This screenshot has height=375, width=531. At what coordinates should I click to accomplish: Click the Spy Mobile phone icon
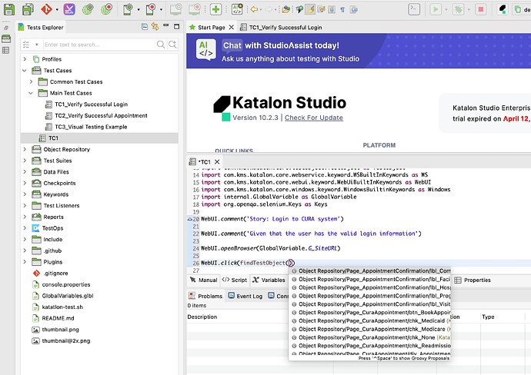click(x=128, y=9)
